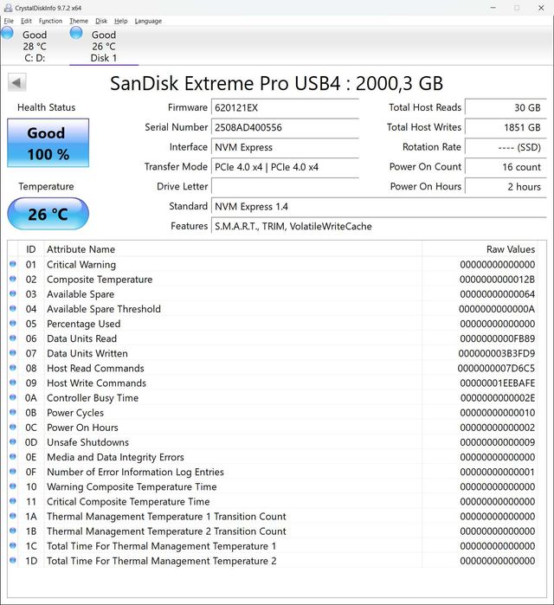Image resolution: width=554 pixels, height=605 pixels.
Task: Click the 26 °C temperature button
Action: pyautogui.click(x=48, y=214)
